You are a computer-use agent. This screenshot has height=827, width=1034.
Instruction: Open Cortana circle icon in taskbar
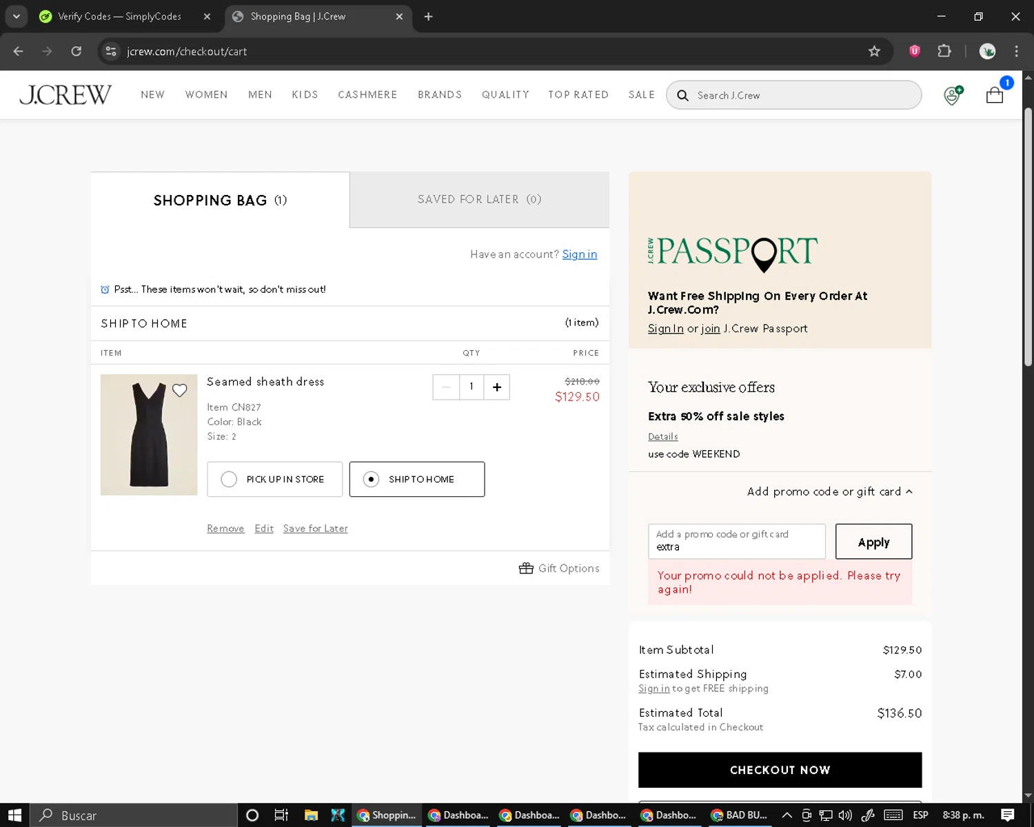click(x=252, y=815)
